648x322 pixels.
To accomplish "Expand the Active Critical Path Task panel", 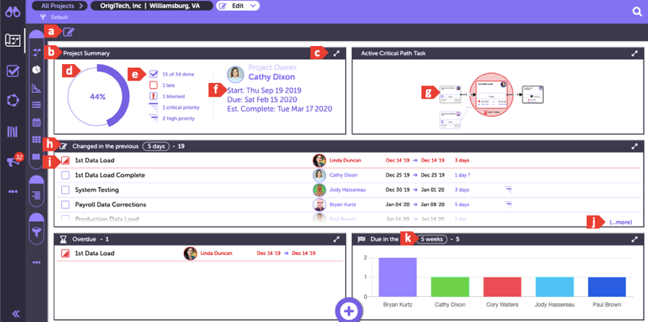I will pyautogui.click(x=634, y=53).
